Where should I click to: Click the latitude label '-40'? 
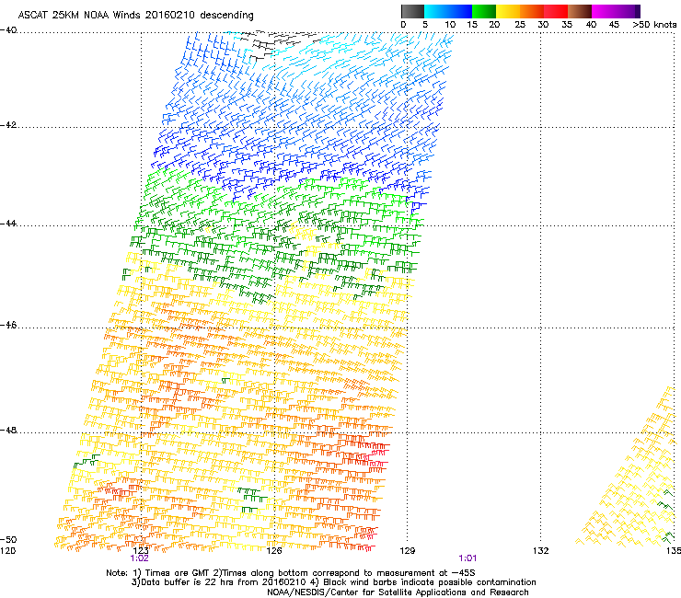point(8,30)
